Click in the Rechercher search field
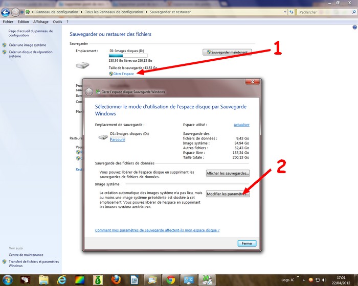This screenshot has width=358, height=286. coord(324,12)
